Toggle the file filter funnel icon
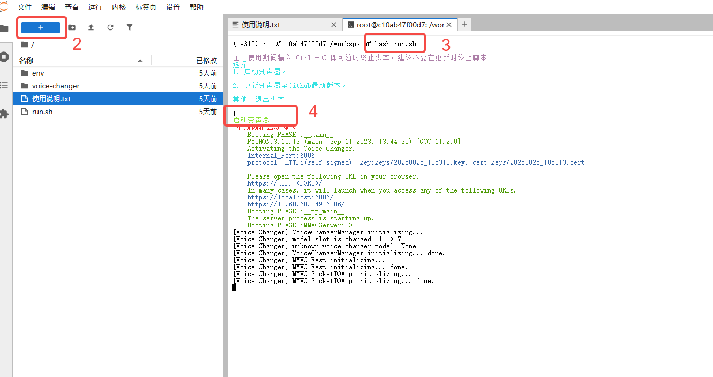 pos(129,27)
